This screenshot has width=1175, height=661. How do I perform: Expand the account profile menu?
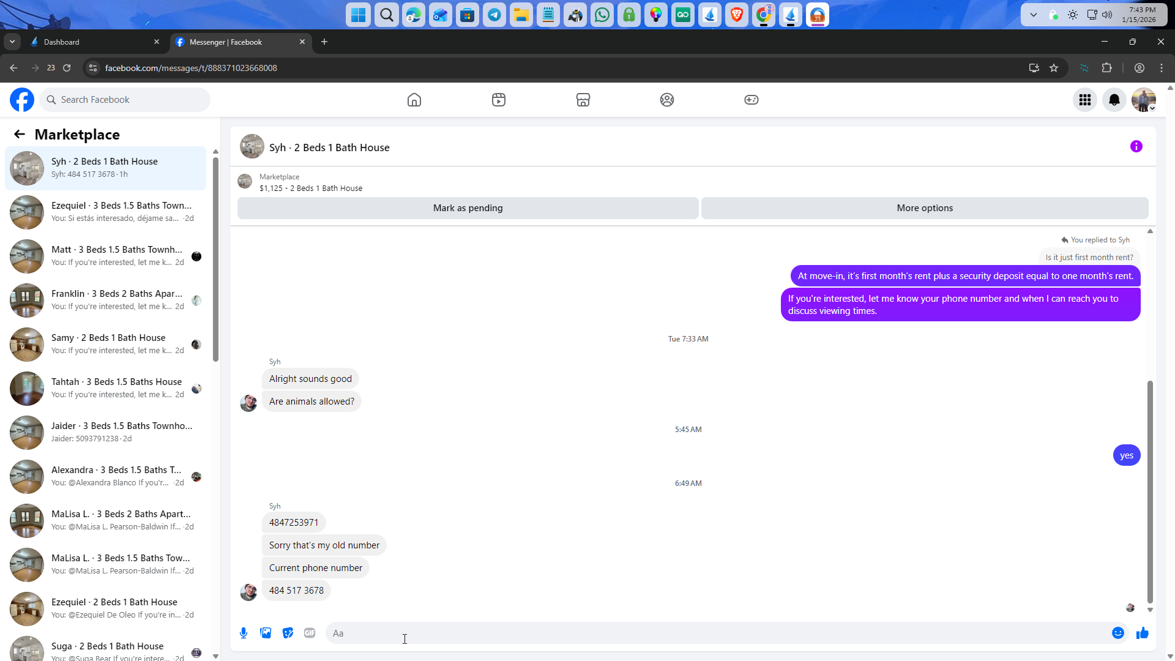click(x=1143, y=100)
